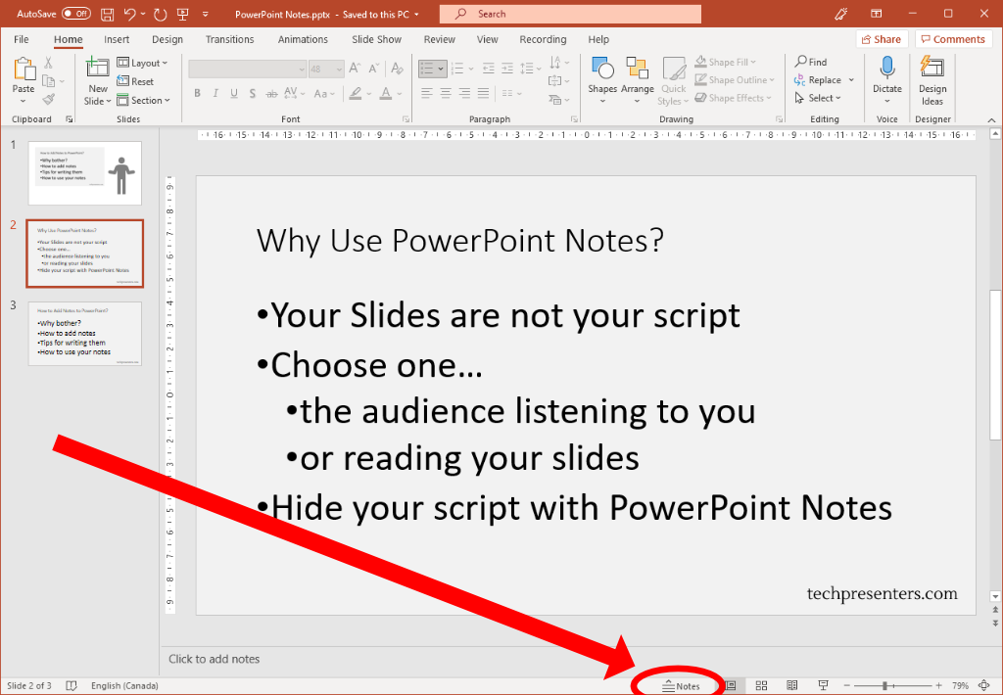The image size is (1003, 695).
Task: Collapse the ribbon with the chevron
Action: click(991, 119)
